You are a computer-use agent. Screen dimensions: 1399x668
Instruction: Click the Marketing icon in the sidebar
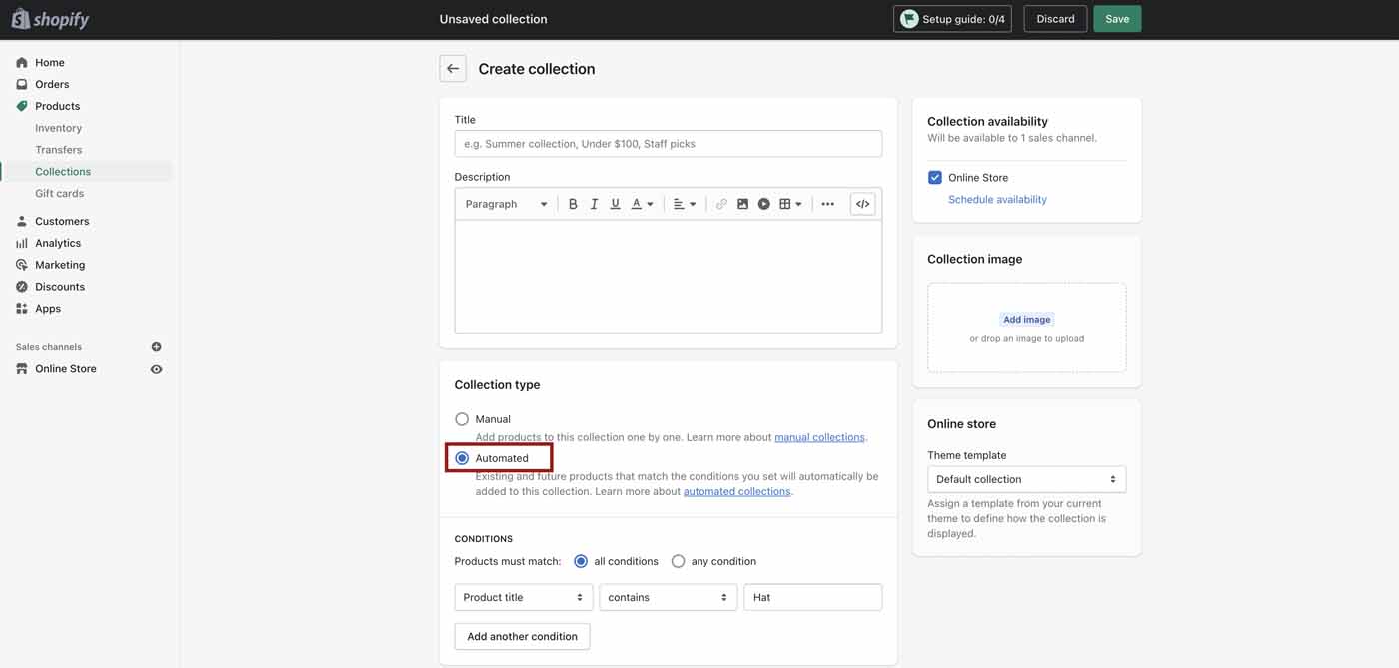(x=22, y=265)
